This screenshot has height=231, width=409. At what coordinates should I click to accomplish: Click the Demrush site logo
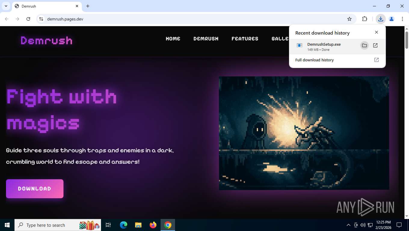coord(47,40)
